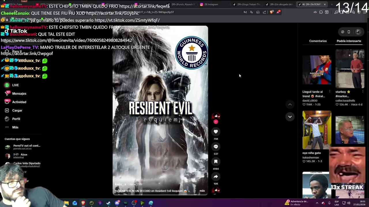Click the media control music note icon
Image resolution: width=369 pixels, height=207 pixels.
point(336,12)
